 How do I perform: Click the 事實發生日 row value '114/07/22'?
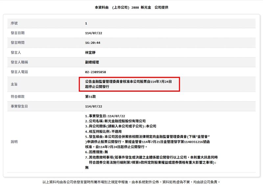[94, 107]
